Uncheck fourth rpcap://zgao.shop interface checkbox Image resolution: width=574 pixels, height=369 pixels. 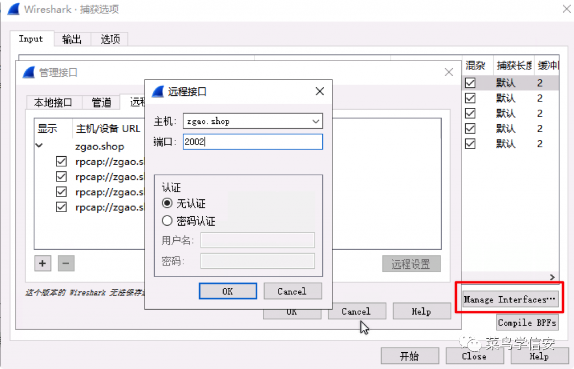click(62, 207)
